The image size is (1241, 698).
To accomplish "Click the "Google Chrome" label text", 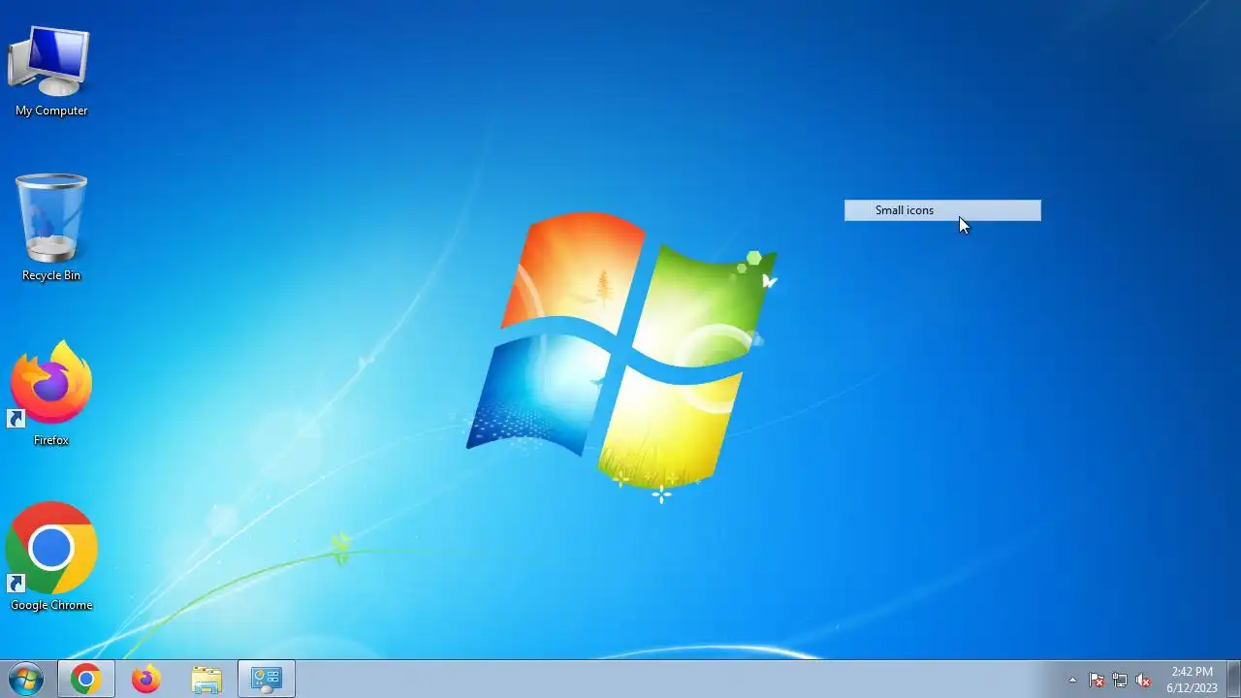I will (x=51, y=605).
